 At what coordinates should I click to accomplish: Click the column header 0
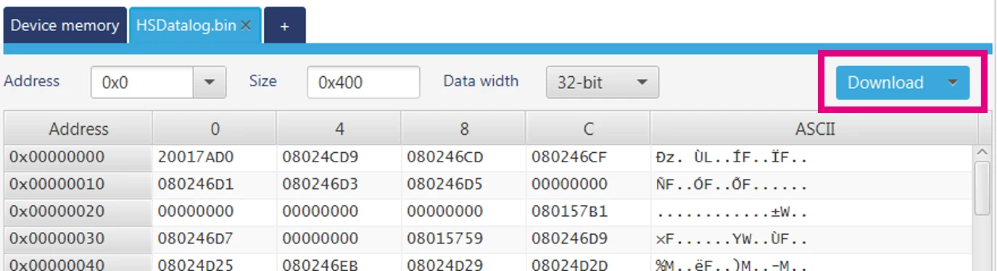(215, 129)
